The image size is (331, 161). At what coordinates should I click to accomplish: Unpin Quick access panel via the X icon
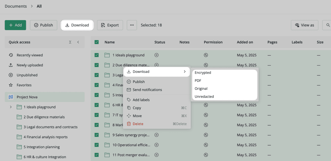tap(70, 42)
